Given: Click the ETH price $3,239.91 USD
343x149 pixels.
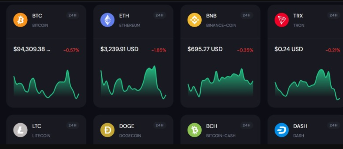Looking at the screenshot, I should [x=119, y=49].
